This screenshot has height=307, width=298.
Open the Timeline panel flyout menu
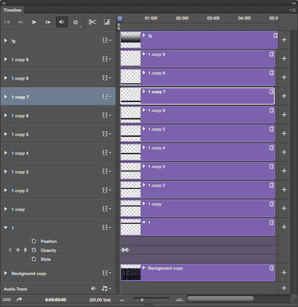[x=292, y=10]
